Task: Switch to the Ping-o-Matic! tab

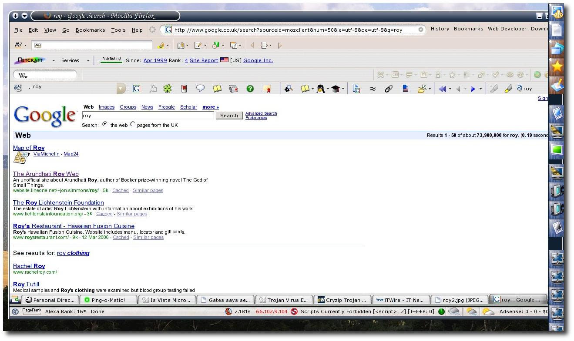Action: pos(108,300)
